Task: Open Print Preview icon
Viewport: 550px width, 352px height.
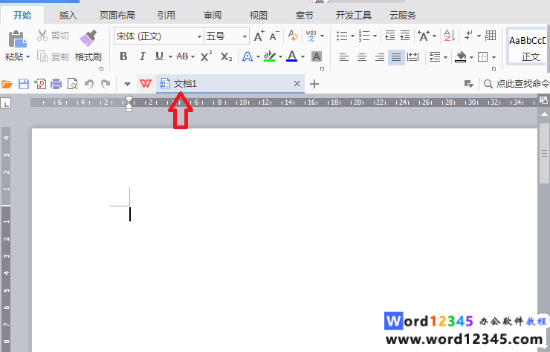Action: (x=73, y=84)
